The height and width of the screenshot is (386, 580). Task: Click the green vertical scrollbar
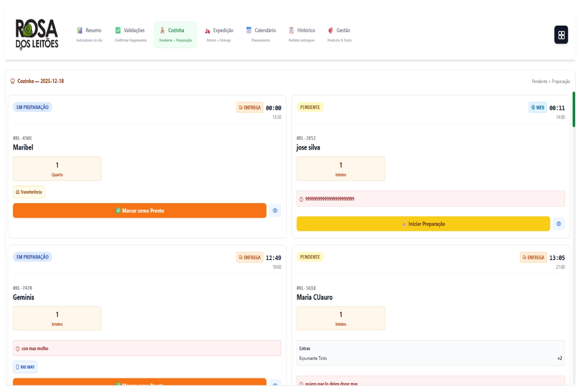574,110
